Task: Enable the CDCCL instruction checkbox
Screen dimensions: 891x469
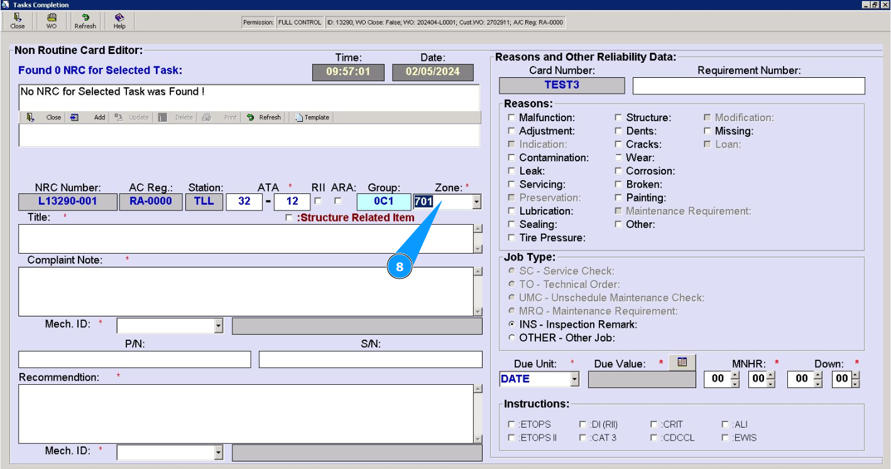Action: [x=654, y=438]
